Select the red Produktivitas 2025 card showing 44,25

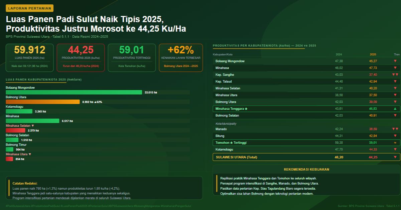pyautogui.click(x=81, y=57)
